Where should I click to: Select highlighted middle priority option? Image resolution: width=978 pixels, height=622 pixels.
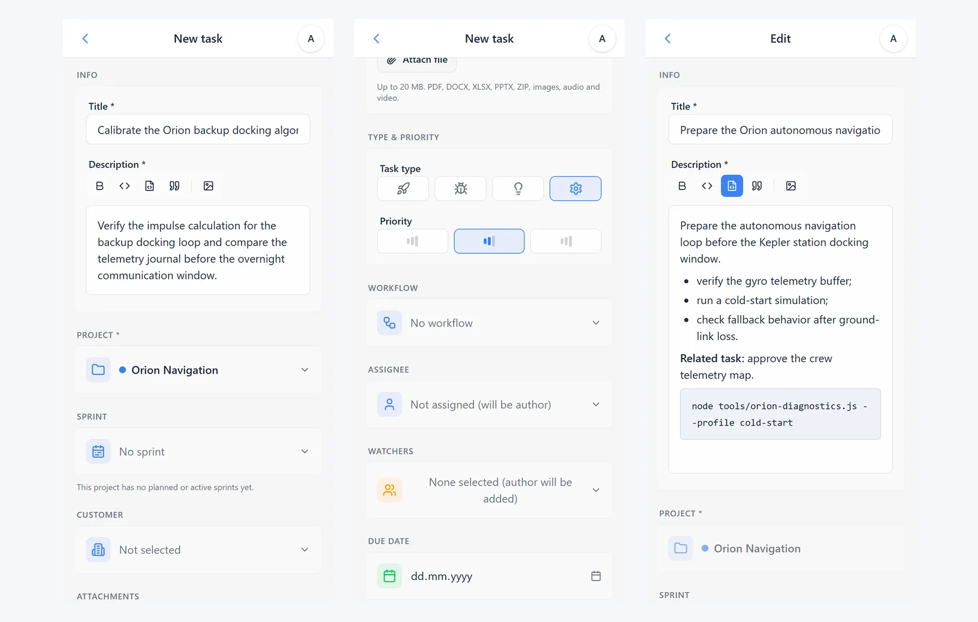click(x=489, y=241)
